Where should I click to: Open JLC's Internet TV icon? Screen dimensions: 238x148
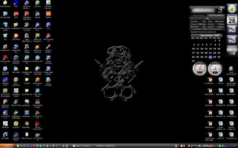click(38, 137)
